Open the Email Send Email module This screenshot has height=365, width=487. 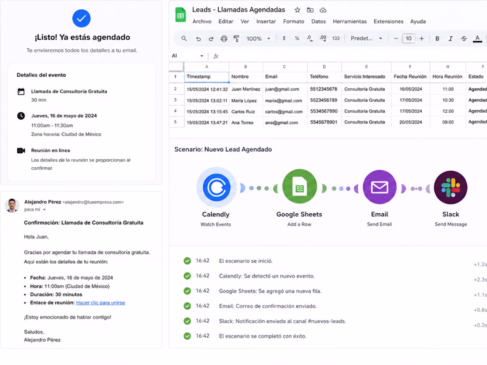pos(379,187)
